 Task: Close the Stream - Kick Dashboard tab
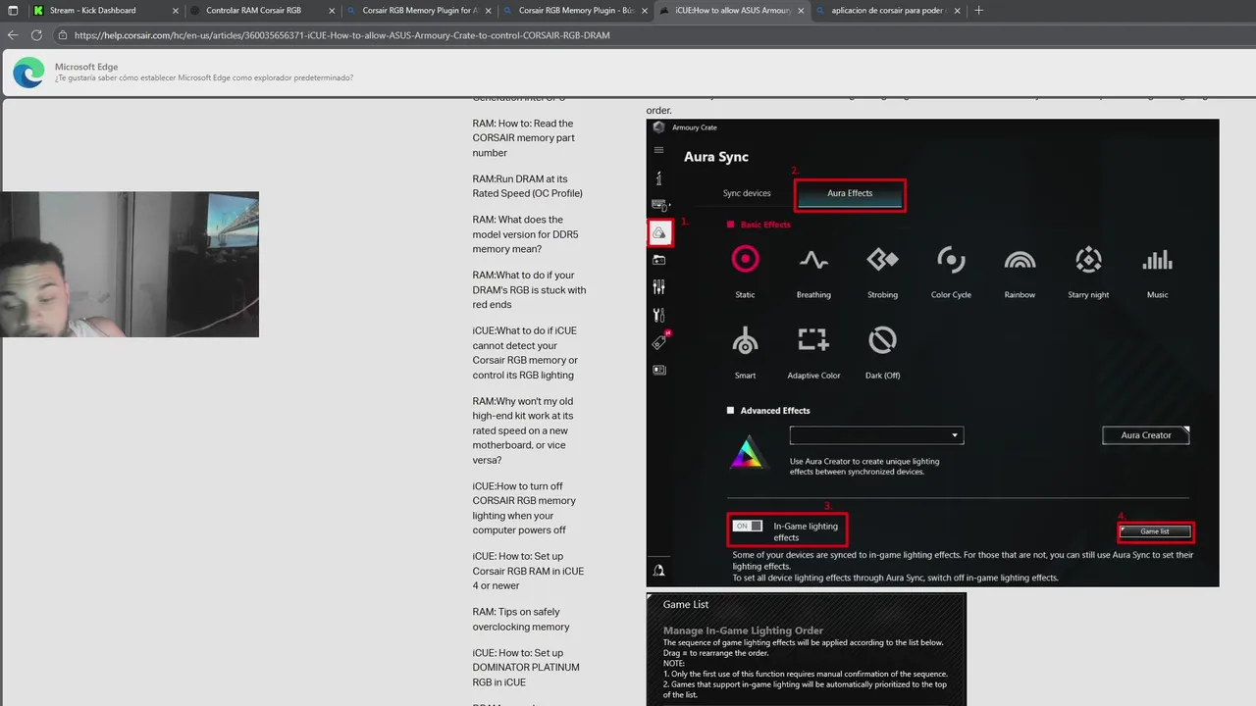(x=175, y=10)
